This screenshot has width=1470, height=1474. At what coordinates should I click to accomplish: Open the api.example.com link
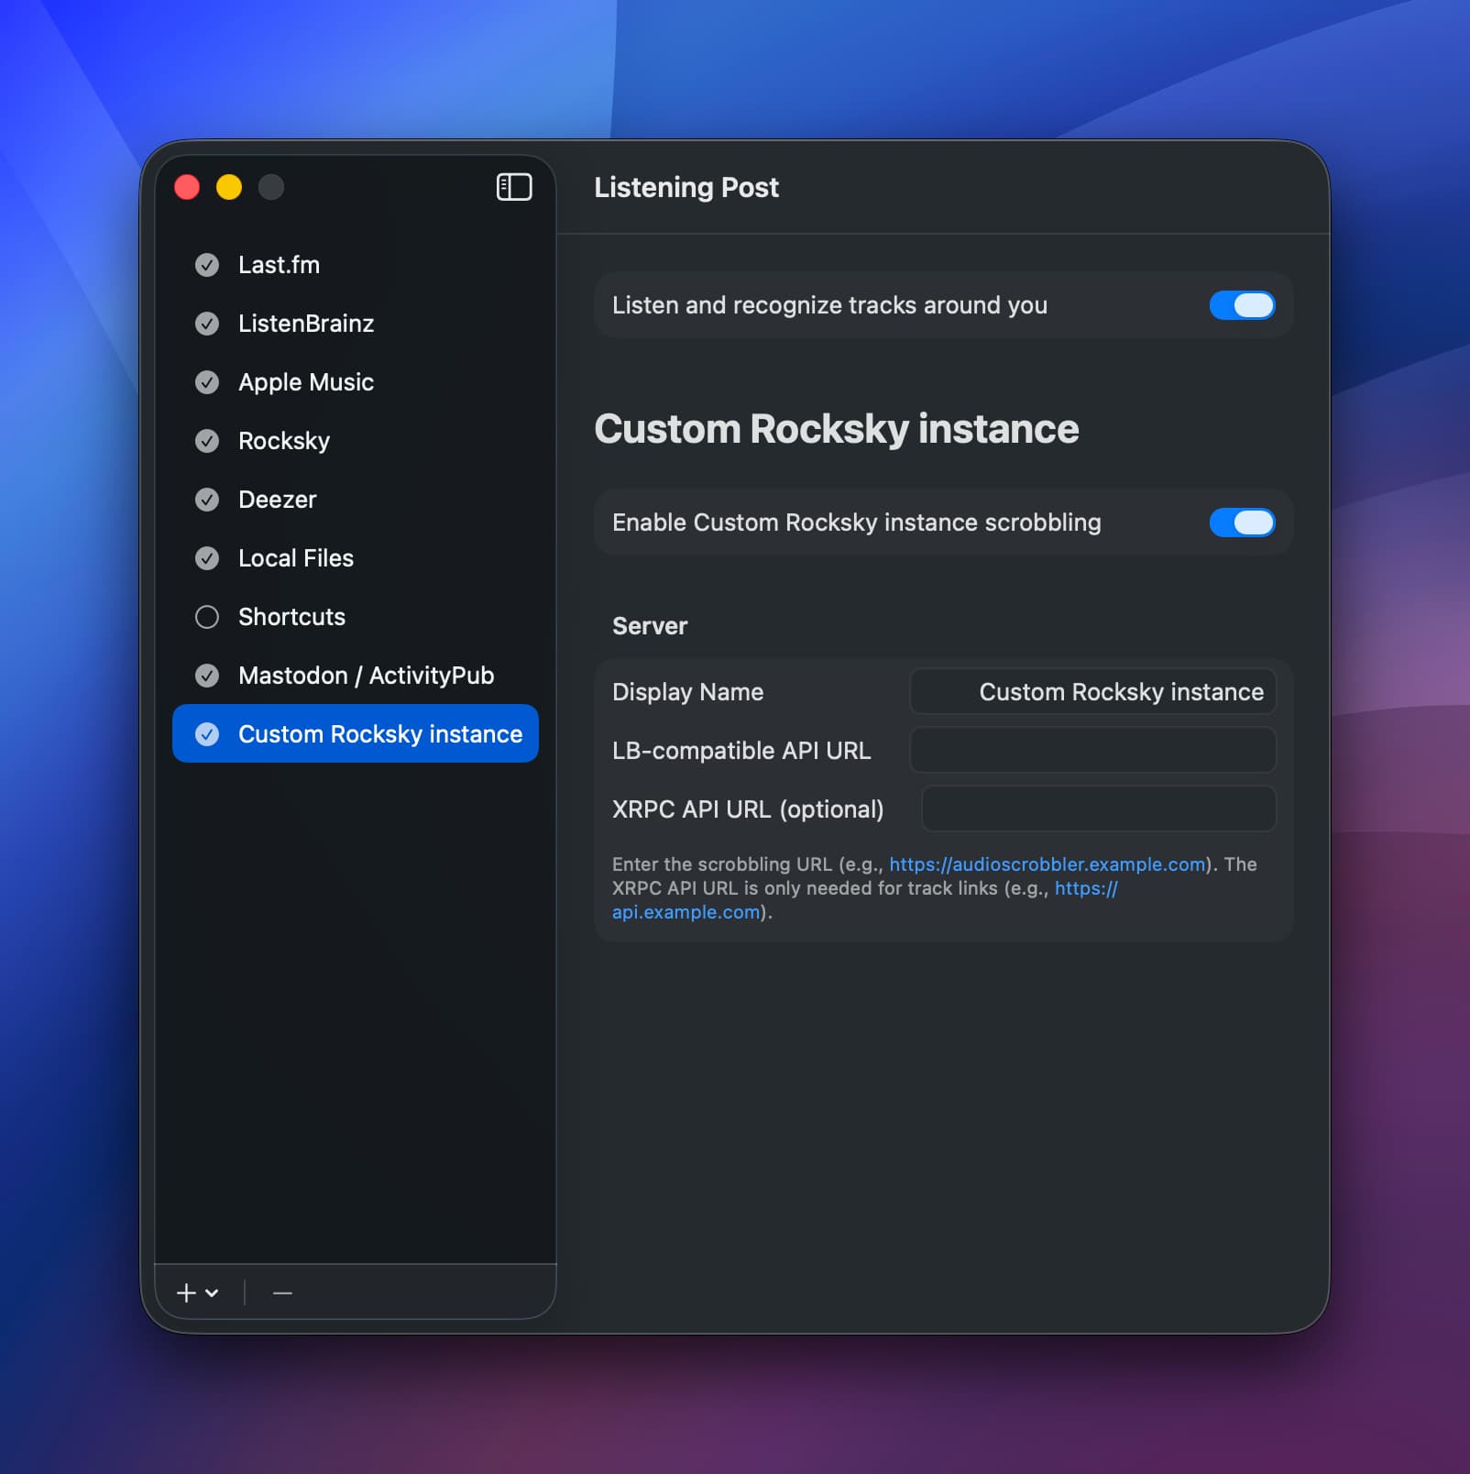coord(686,912)
